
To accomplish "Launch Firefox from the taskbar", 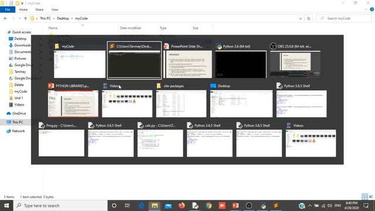I will tap(182, 206).
